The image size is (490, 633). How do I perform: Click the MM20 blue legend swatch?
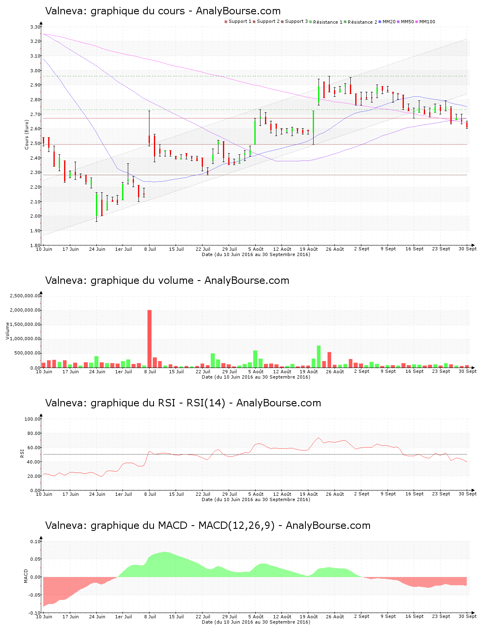click(x=380, y=22)
